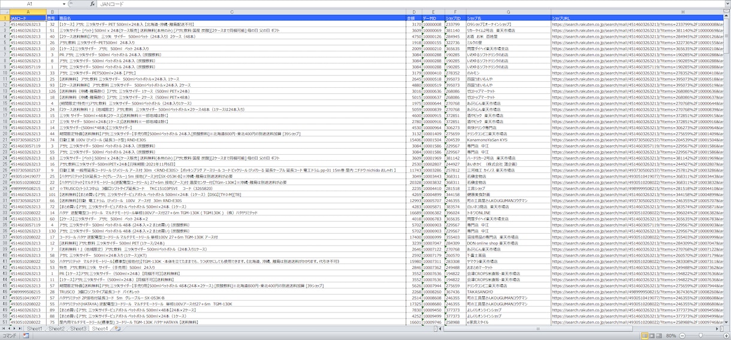
Task: Click the 80% zoom level button
Action: (672, 336)
